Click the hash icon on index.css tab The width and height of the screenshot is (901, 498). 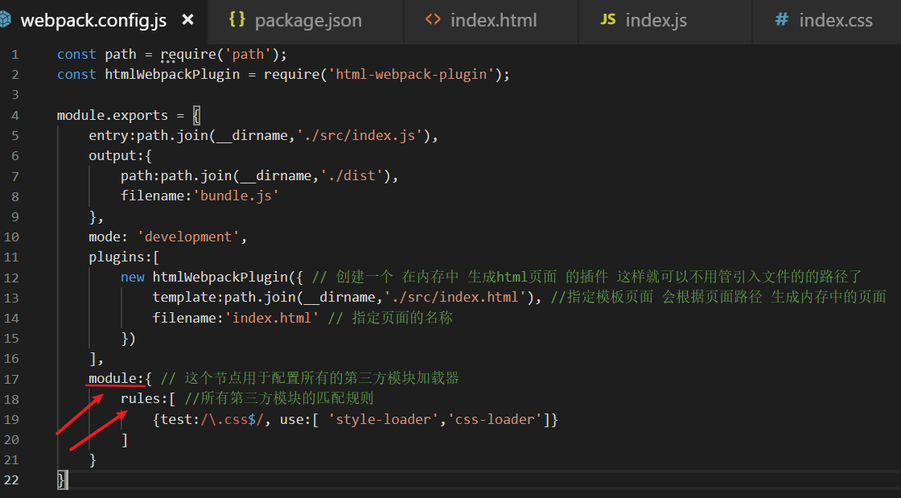point(781,19)
